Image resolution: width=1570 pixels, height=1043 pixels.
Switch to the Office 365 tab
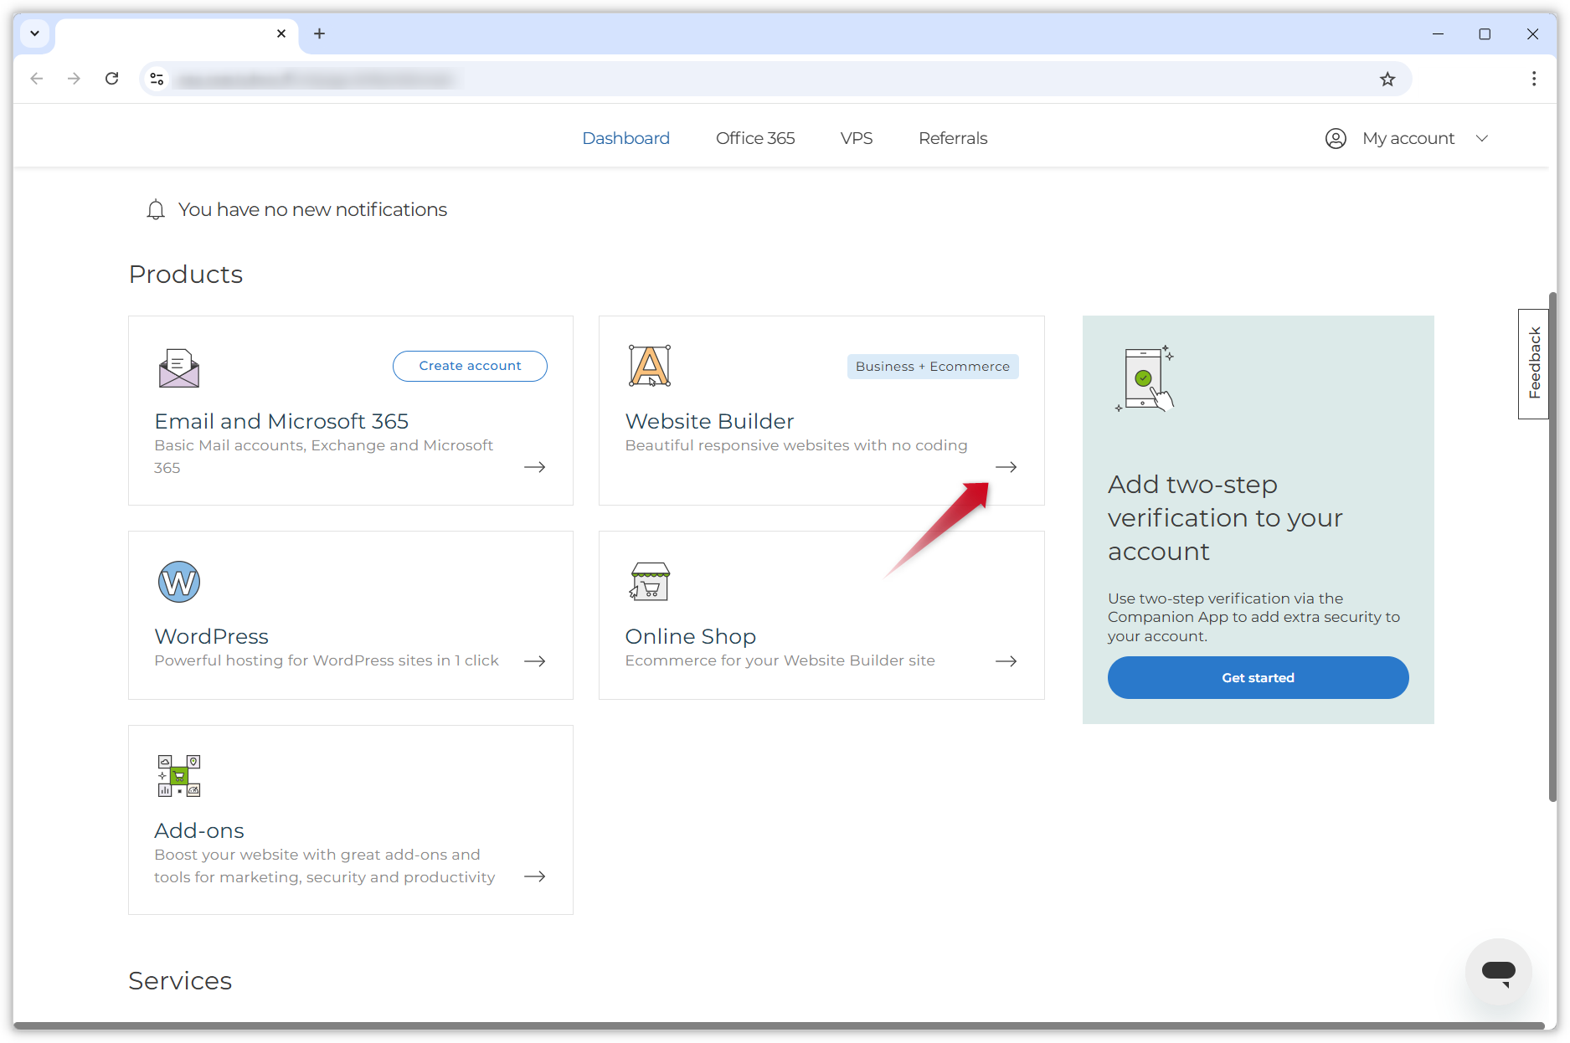pos(754,138)
